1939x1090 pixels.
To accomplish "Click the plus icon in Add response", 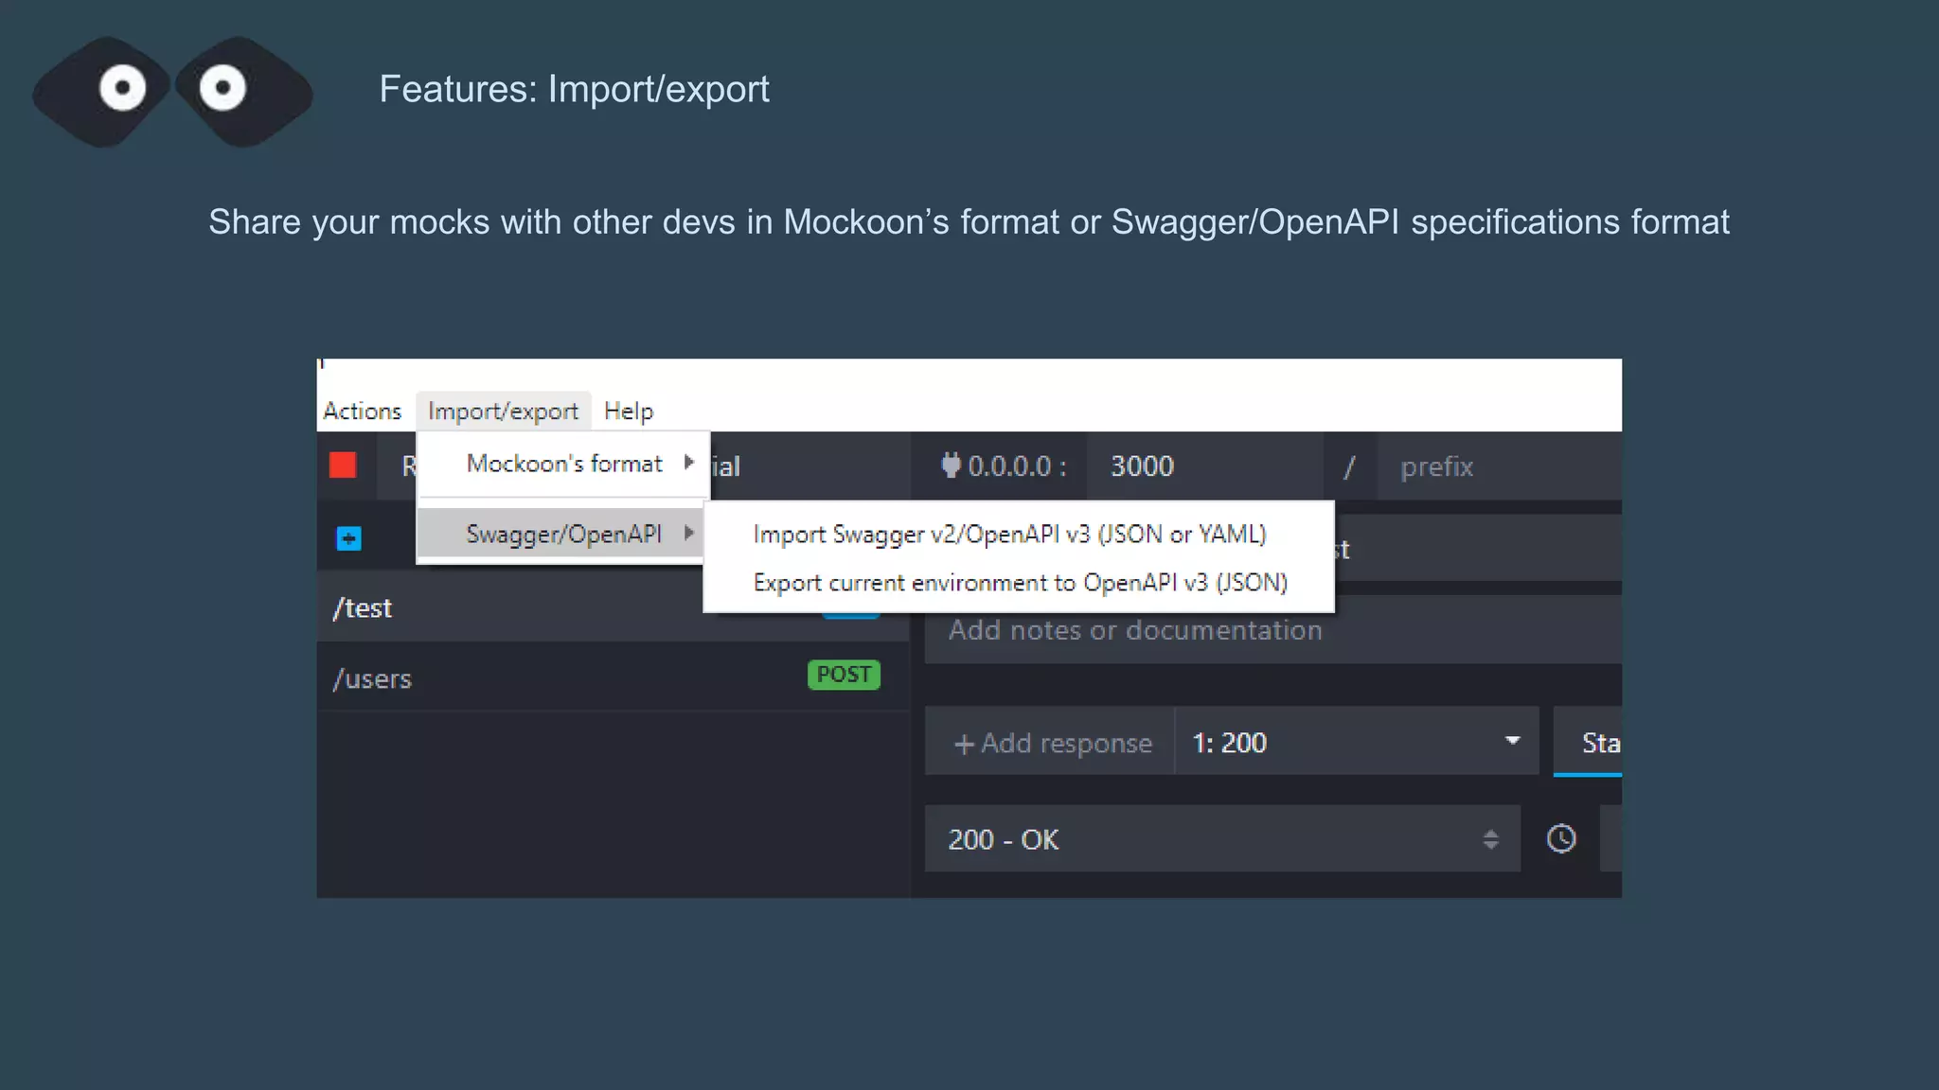I will pyautogui.click(x=964, y=745).
